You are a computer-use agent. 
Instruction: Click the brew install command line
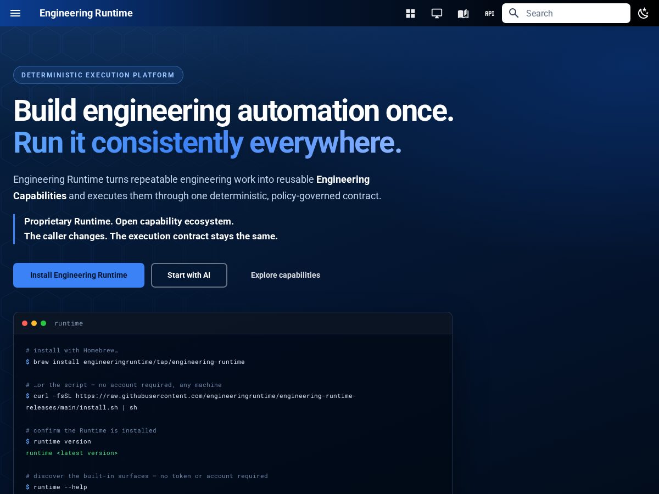click(x=135, y=362)
